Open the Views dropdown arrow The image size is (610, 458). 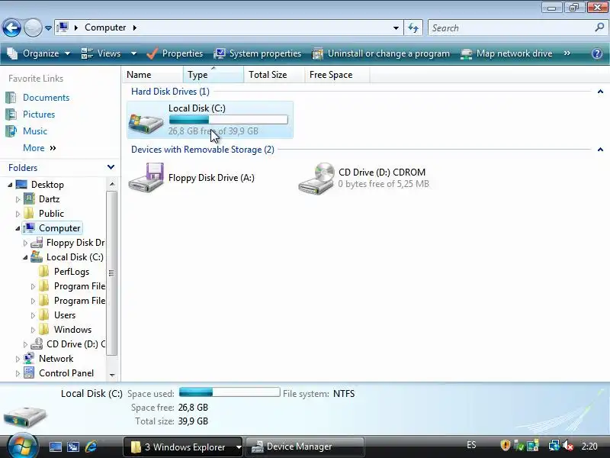(x=133, y=53)
